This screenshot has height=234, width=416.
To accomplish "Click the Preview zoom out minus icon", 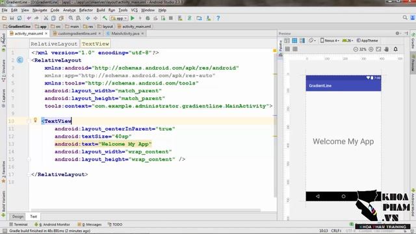I will tap(356, 49).
